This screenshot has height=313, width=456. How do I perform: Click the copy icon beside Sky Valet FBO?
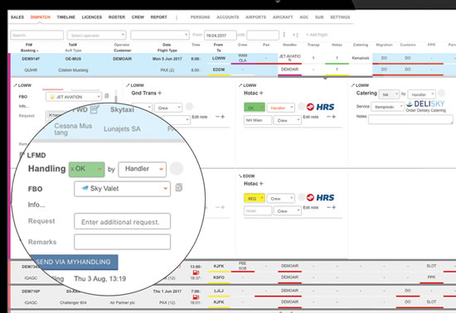point(179,188)
